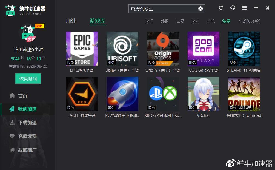Open 禁闭求生 Grounded showing 剩余4天
This screenshot has height=170, width=275.
(244, 94)
